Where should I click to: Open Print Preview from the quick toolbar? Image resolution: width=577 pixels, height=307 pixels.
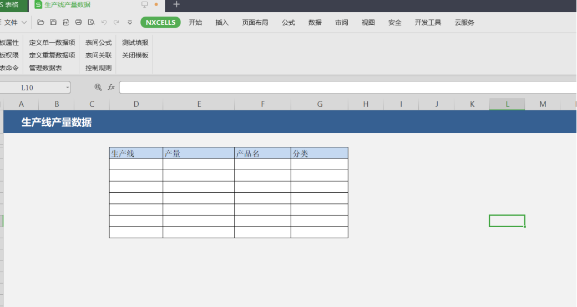coord(92,23)
